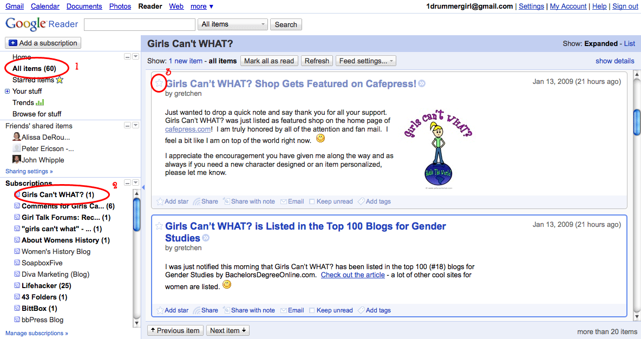Screen dimensions: 641x339
Task: Click the Search button
Action: [286, 24]
